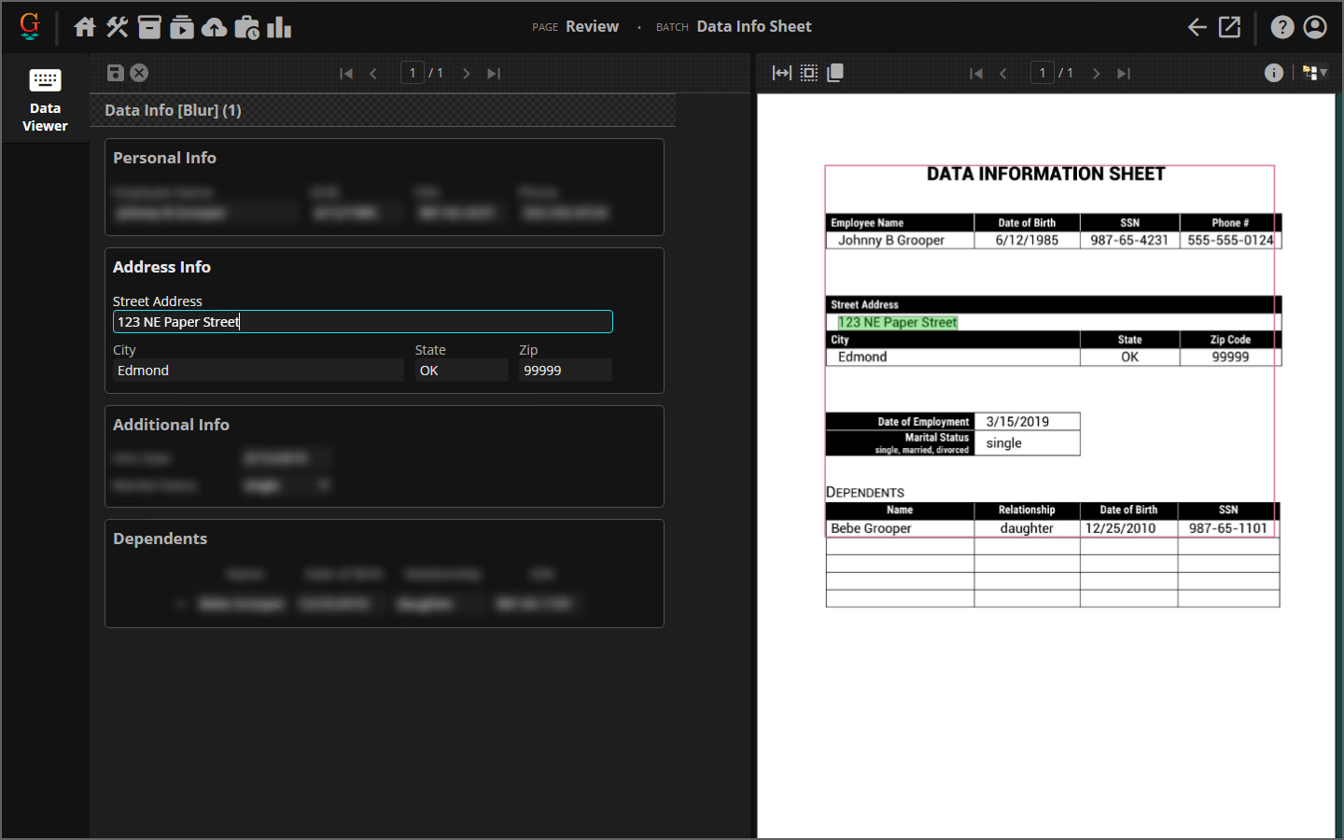Open the Help question mark icon

click(x=1282, y=27)
